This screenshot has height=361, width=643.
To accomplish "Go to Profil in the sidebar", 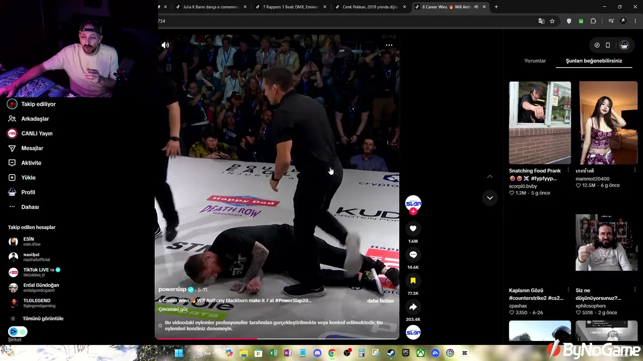I will (22, 193).
